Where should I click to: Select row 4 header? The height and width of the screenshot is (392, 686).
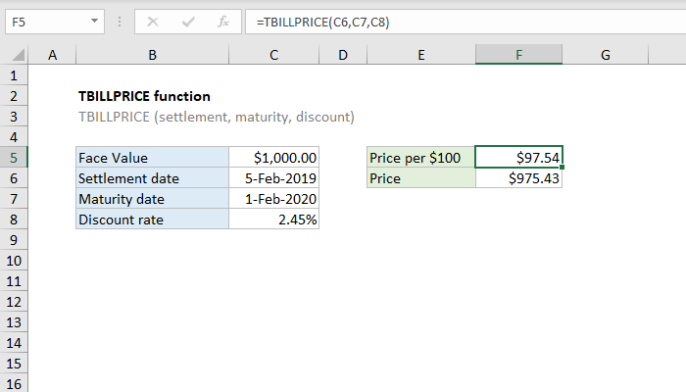(14, 137)
